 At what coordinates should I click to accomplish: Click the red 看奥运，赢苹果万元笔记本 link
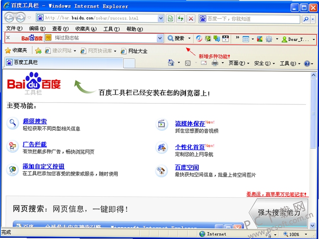pos(276,194)
